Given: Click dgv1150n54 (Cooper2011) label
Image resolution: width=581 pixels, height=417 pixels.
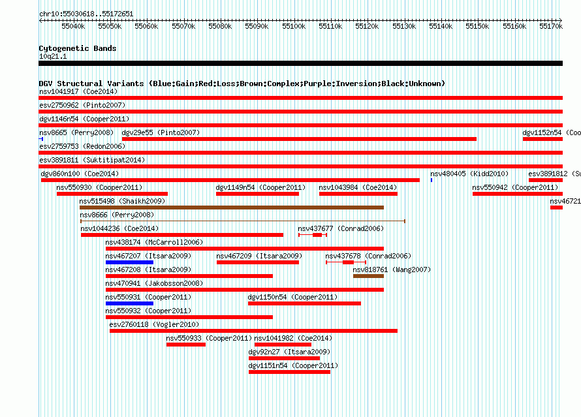Looking at the screenshot, I should (292, 297).
